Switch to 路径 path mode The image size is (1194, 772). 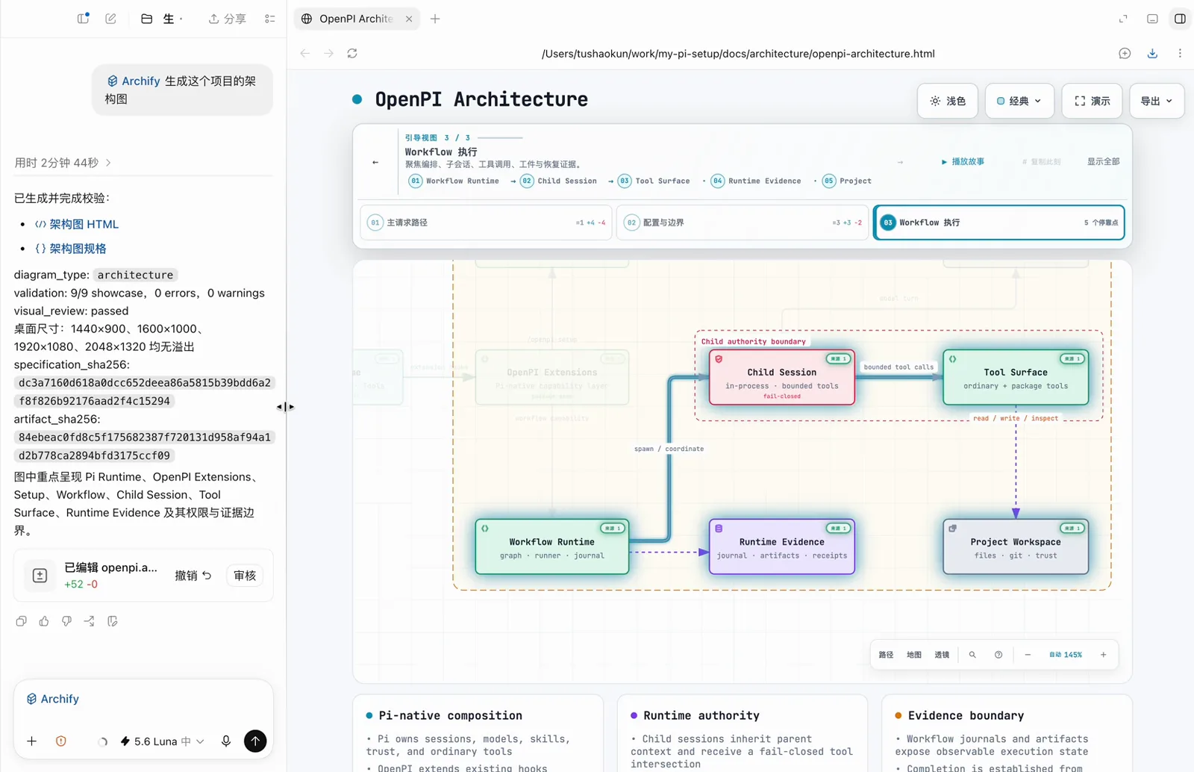coord(886,655)
